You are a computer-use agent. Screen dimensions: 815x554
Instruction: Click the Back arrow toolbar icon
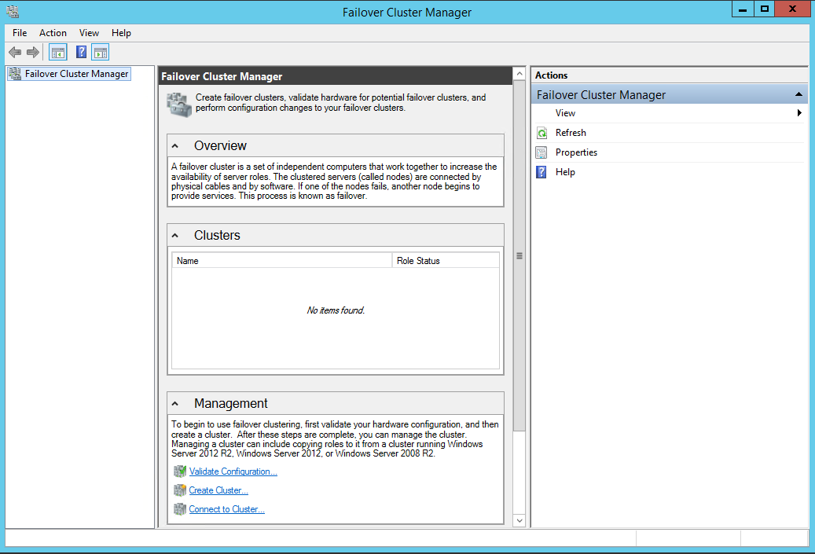(15, 52)
